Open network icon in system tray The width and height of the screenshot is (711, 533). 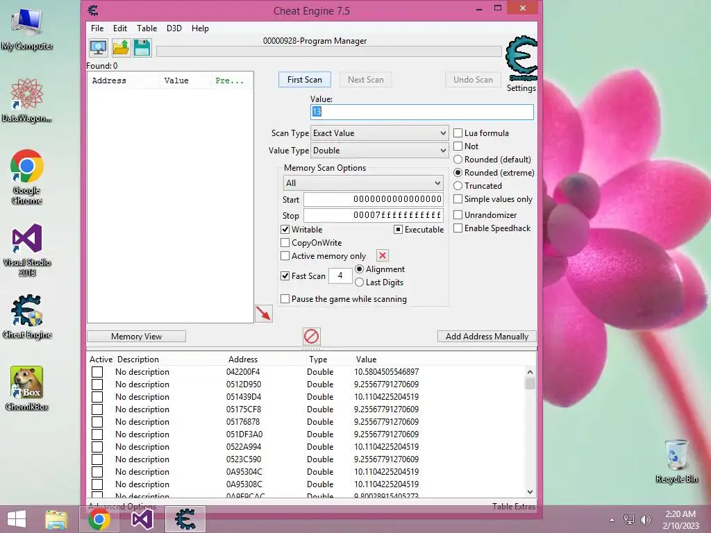629,520
